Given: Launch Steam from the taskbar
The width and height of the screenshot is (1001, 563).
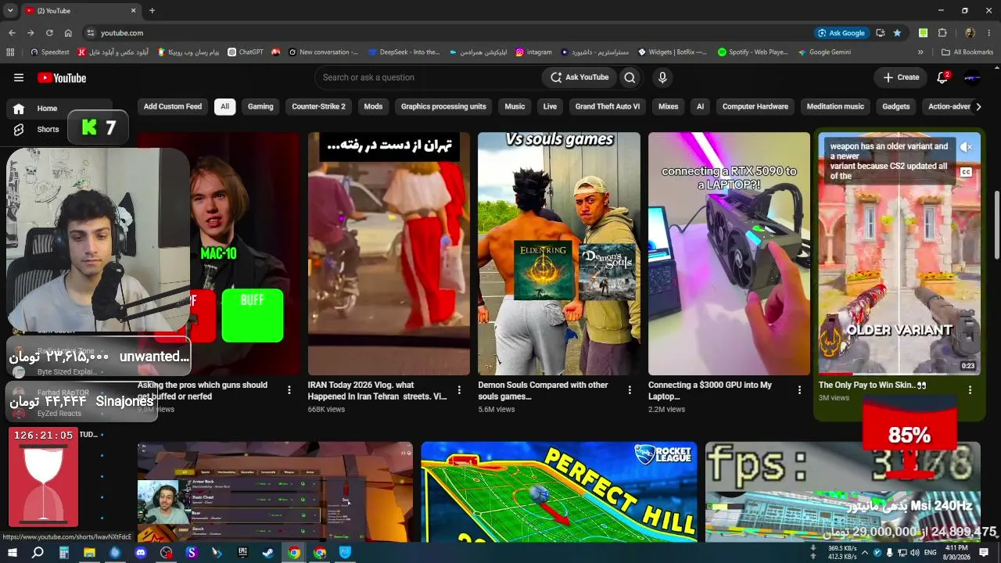Looking at the screenshot, I should coord(268,553).
